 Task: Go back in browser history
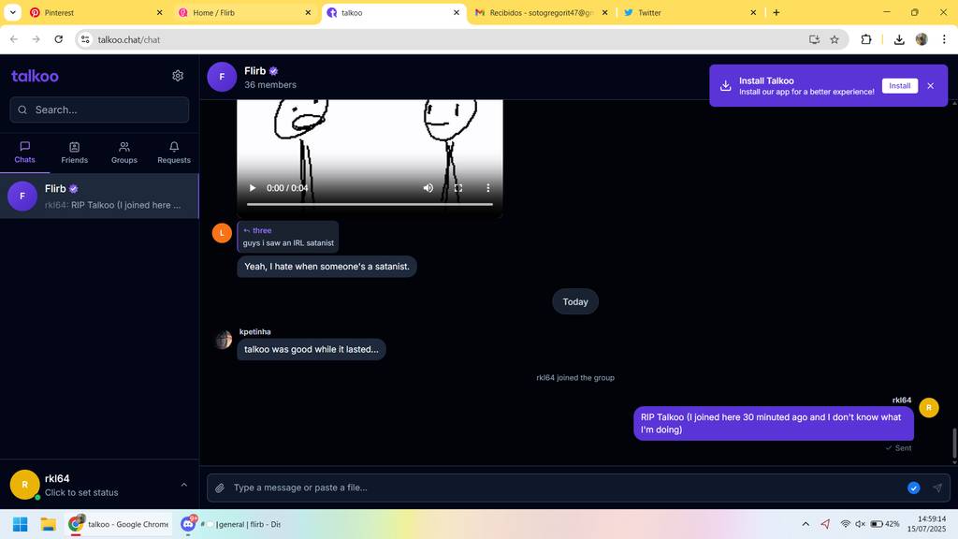[13, 39]
